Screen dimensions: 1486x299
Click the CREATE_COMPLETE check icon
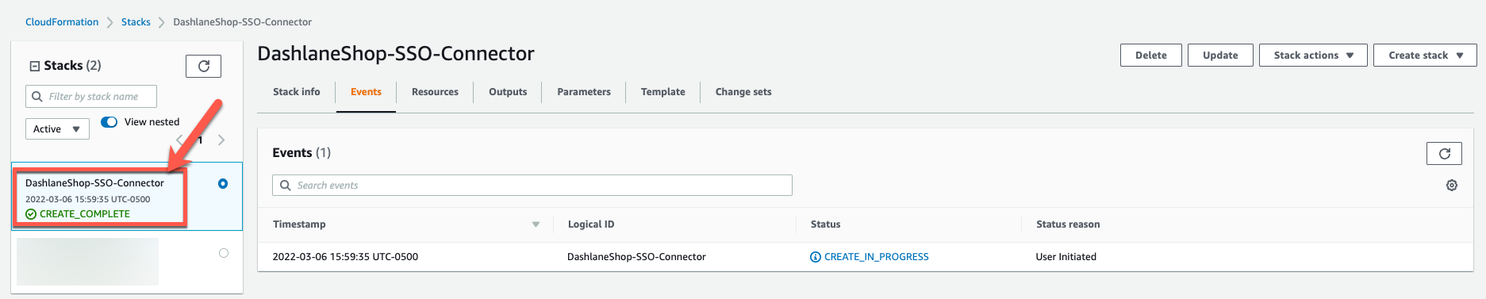coord(31,214)
